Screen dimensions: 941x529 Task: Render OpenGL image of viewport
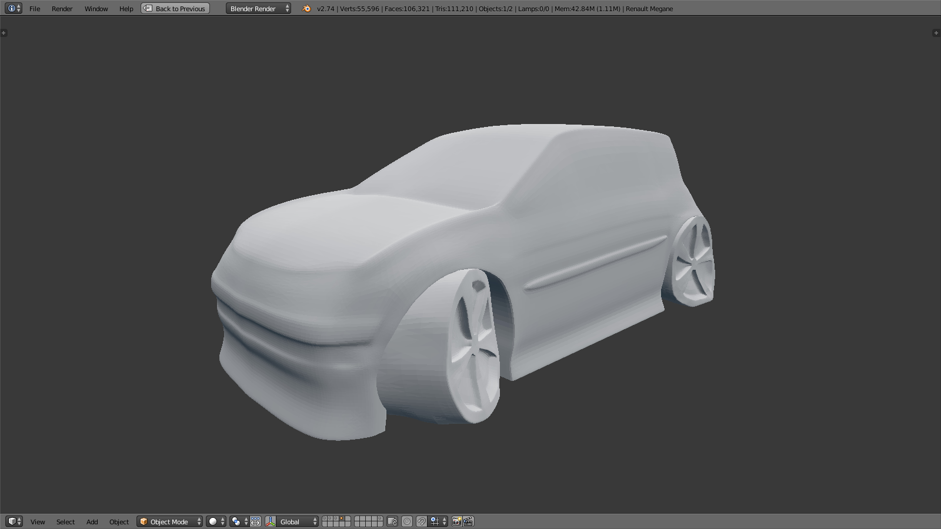(456, 521)
